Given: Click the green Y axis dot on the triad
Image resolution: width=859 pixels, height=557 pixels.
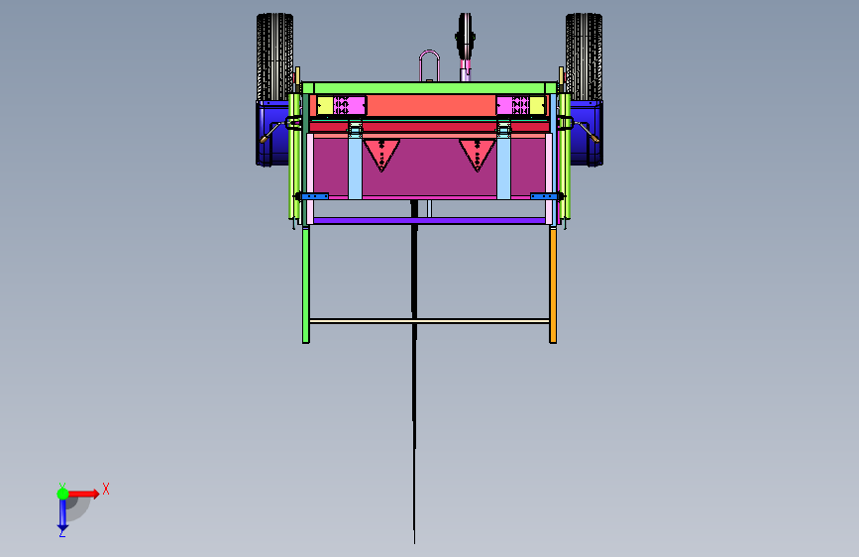Looking at the screenshot, I should pyautogui.click(x=62, y=494).
